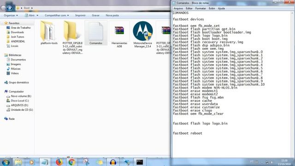Open the Command Prompt taskbar icon
The width and height of the screenshot is (295, 166).
click(x=140, y=162)
